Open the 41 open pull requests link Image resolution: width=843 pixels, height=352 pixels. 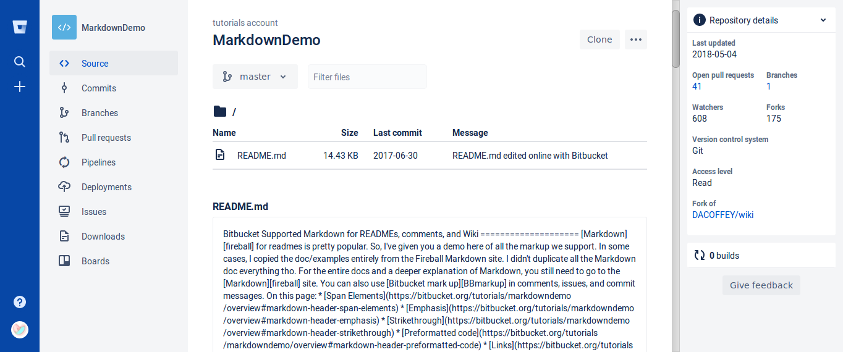697,86
